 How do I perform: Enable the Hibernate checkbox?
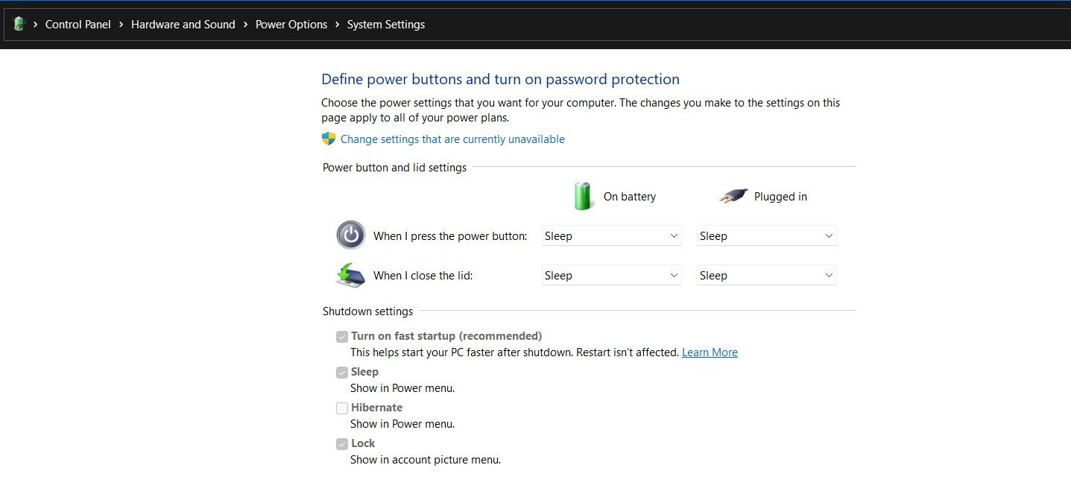(x=342, y=408)
